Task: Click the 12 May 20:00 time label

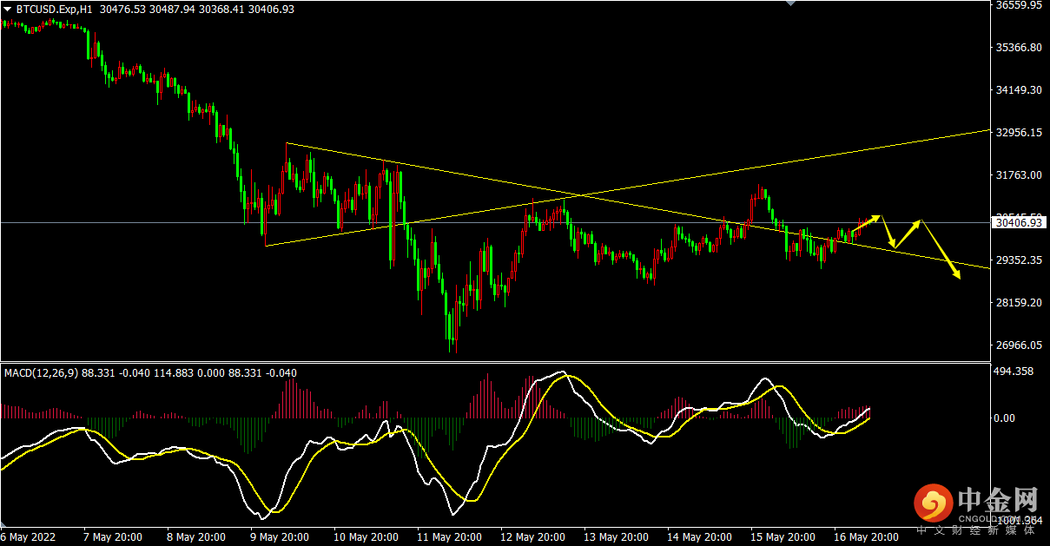Action: (x=532, y=537)
